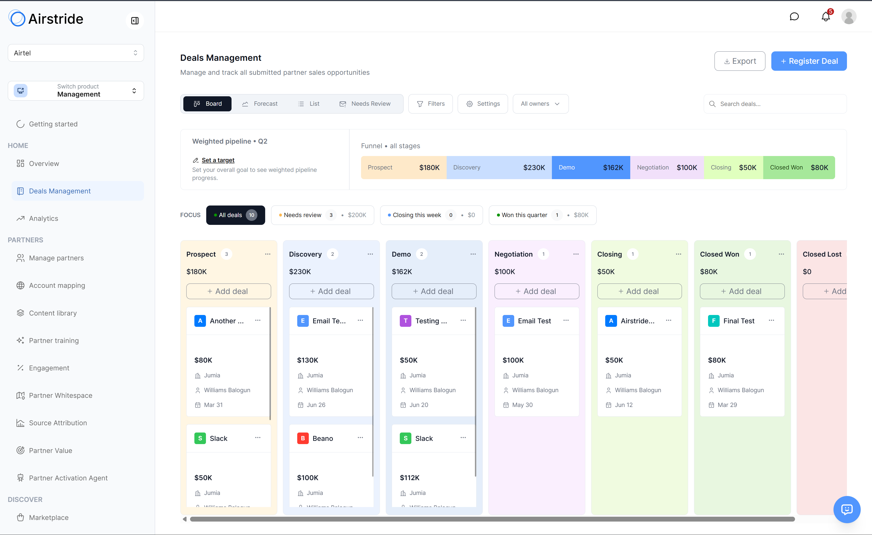Open user profile avatar
This screenshot has height=535, width=872.
click(849, 16)
